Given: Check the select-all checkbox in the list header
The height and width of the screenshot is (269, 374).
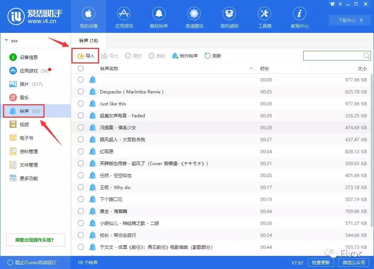Looking at the screenshot, I should coord(81,68).
